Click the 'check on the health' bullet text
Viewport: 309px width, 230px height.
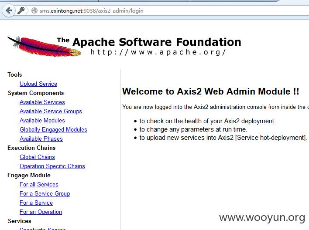click(x=207, y=121)
